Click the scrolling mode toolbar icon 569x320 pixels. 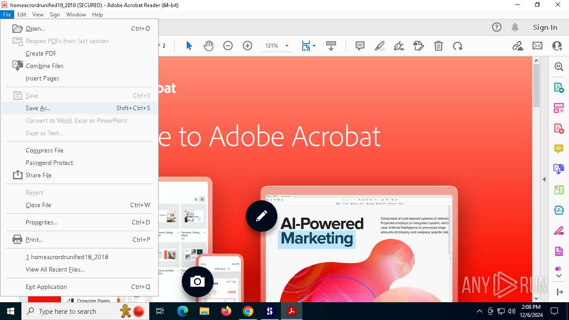tap(331, 46)
